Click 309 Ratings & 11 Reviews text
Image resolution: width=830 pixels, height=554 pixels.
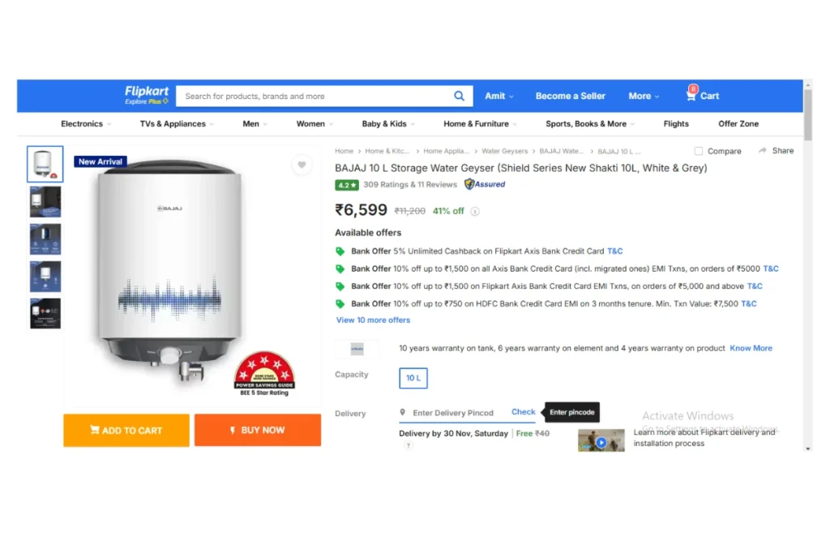[409, 185]
